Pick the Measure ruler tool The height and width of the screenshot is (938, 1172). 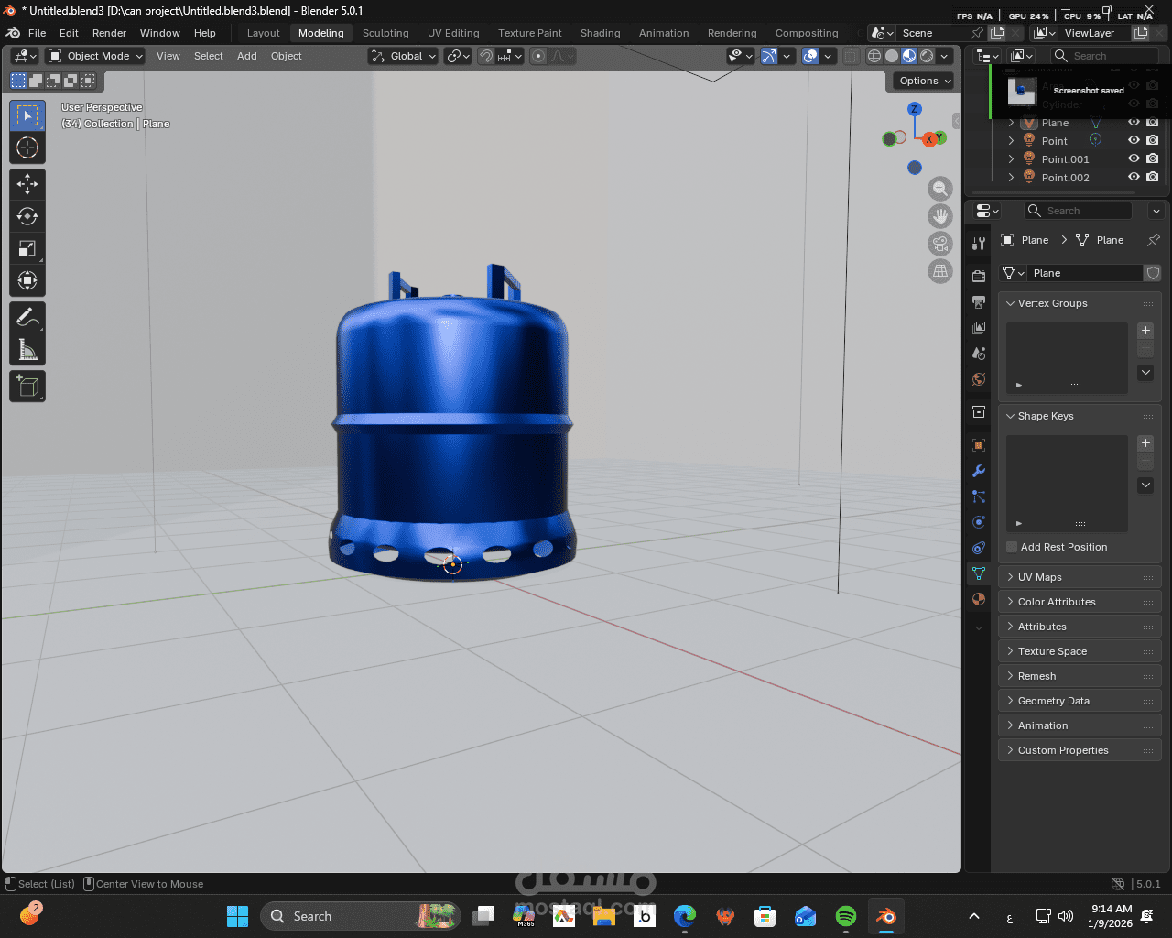(27, 350)
